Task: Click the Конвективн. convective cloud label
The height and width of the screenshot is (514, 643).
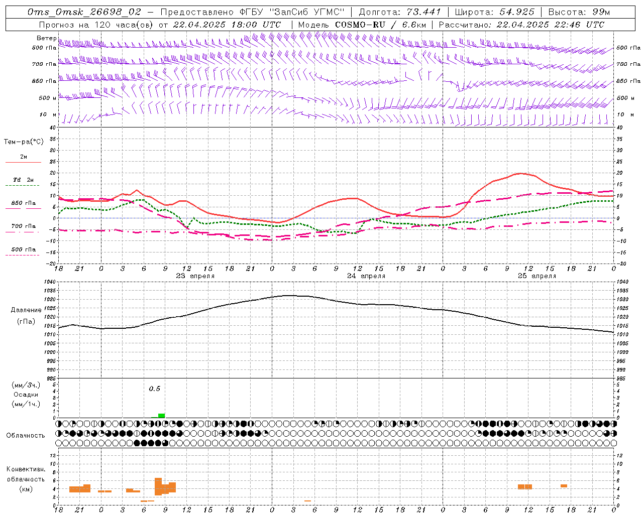Action: tap(26, 469)
